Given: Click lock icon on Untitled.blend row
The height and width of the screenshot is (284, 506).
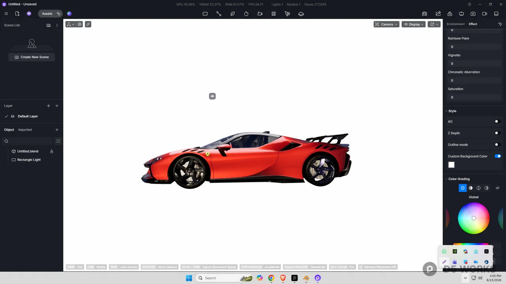Looking at the screenshot, I should [x=52, y=151].
